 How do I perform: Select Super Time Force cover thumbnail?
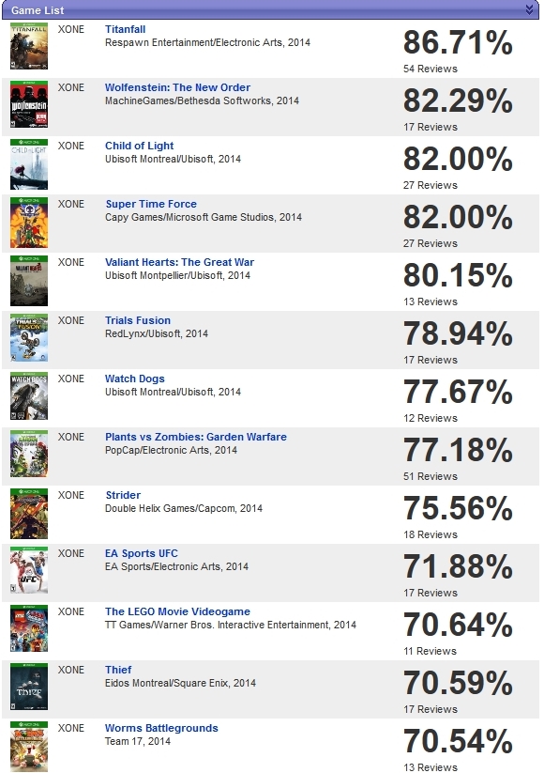point(29,223)
